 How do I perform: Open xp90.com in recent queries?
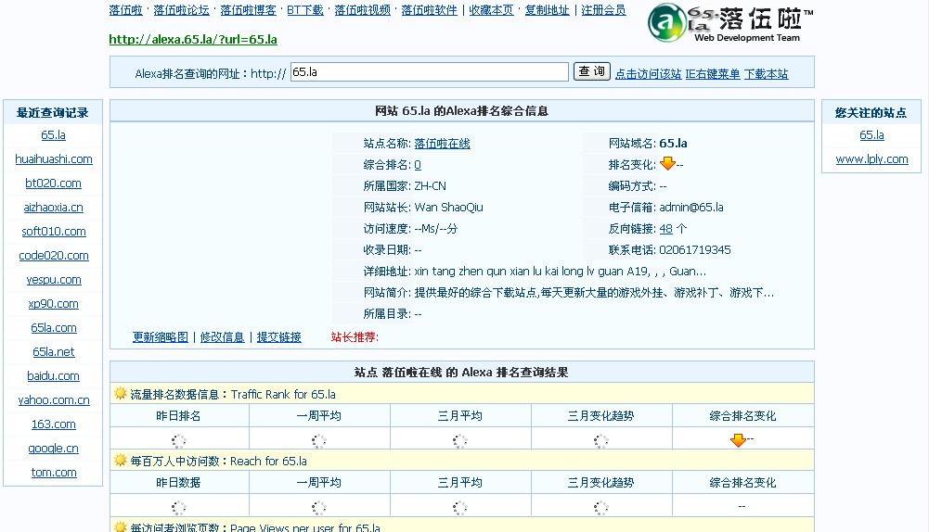[53, 304]
